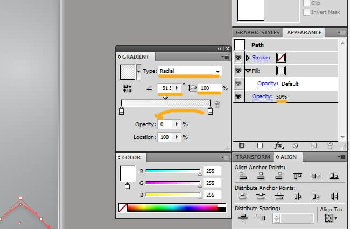Viewport: 350px width, 229px height.
Task: Toggle visibility eye for Fill attribute
Action: point(239,71)
